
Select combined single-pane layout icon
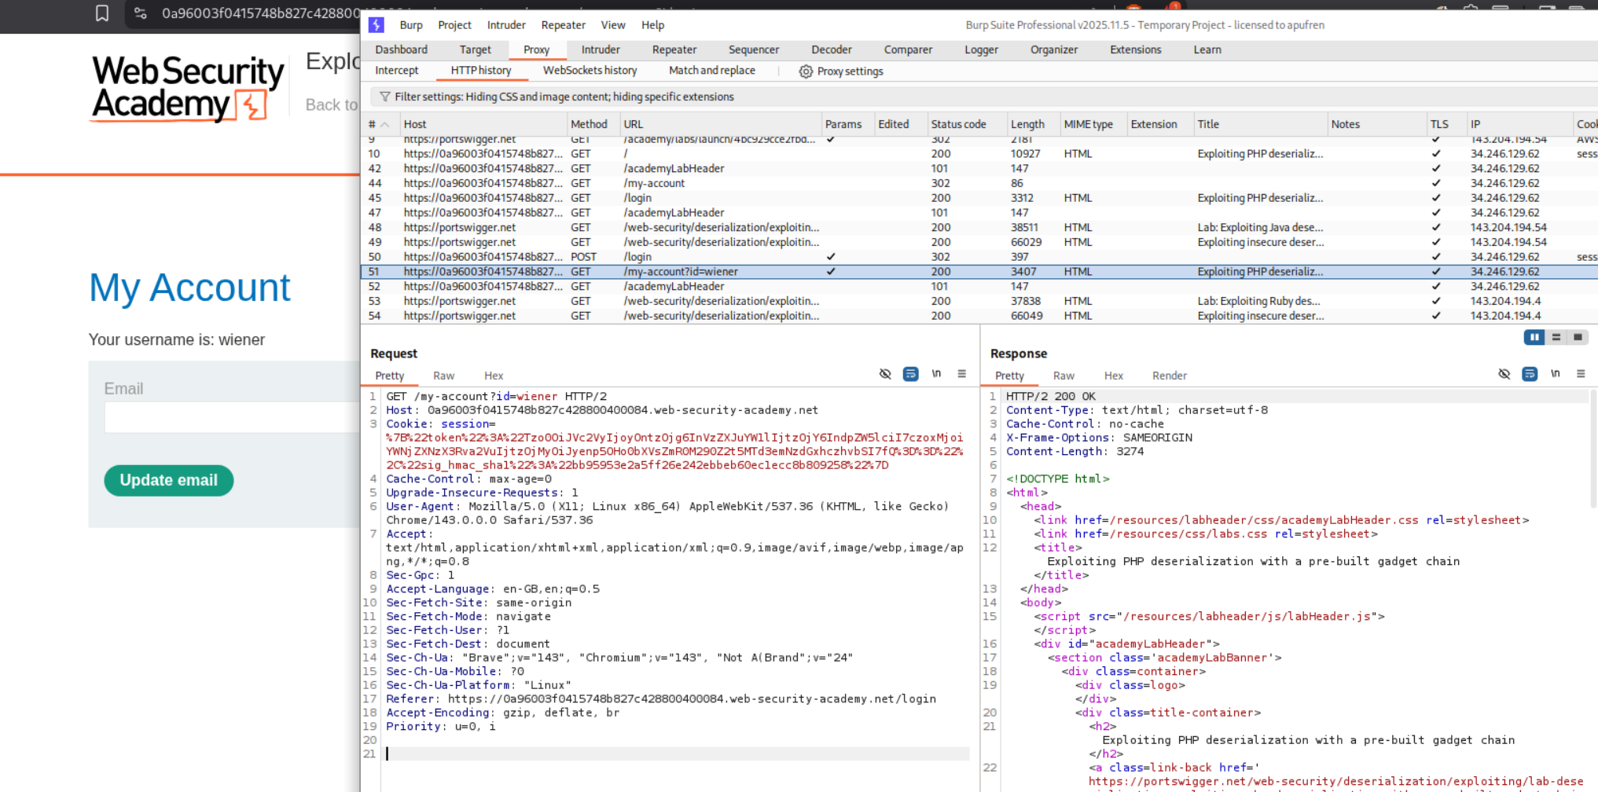coord(1578,337)
